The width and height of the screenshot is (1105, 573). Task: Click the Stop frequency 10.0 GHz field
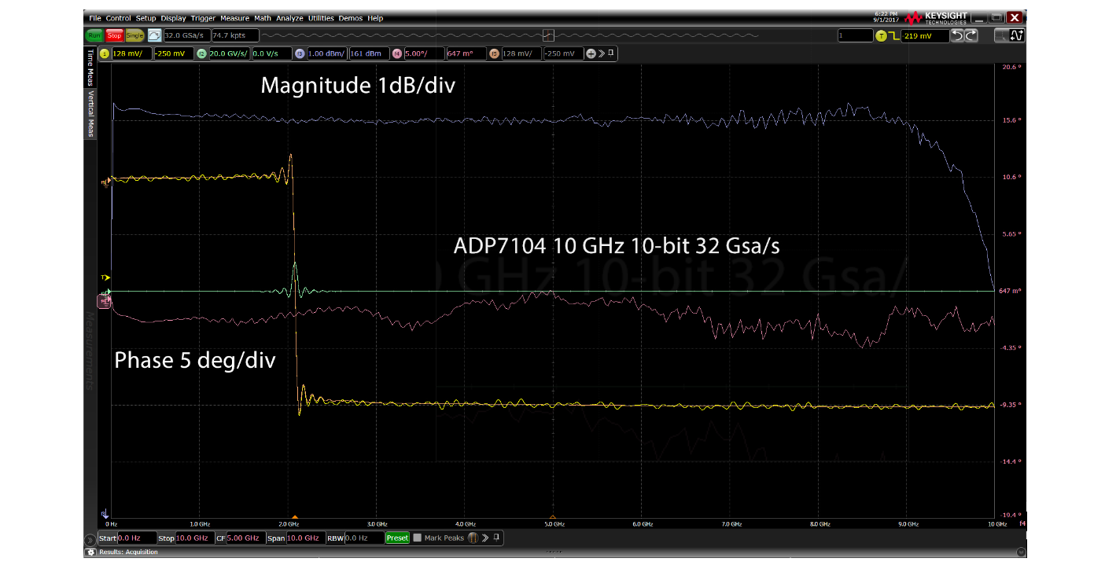[195, 538]
